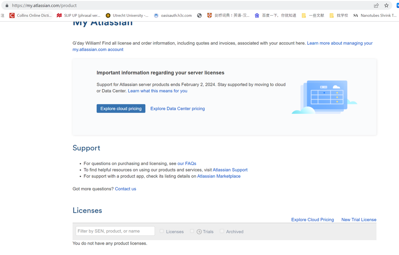Enable the Licenses filter checkbox

click(x=162, y=231)
